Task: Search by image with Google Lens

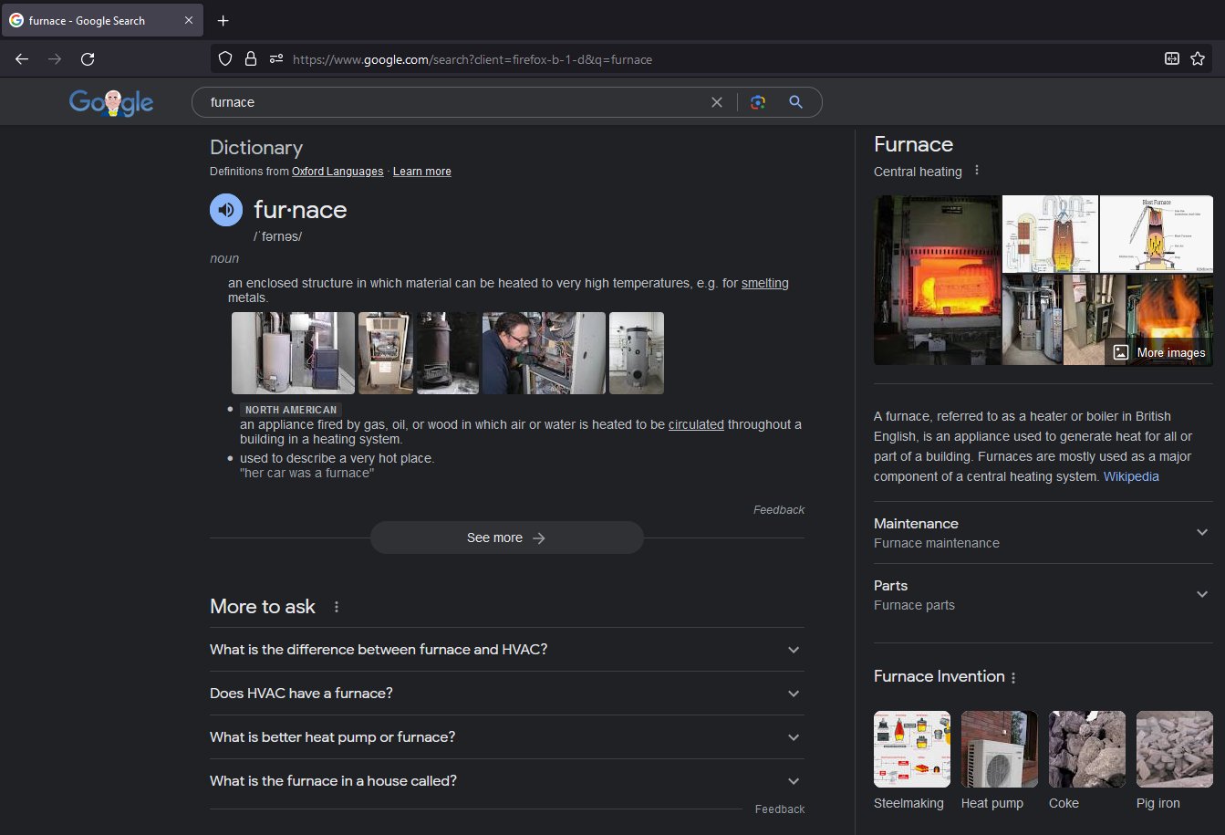Action: [x=758, y=102]
